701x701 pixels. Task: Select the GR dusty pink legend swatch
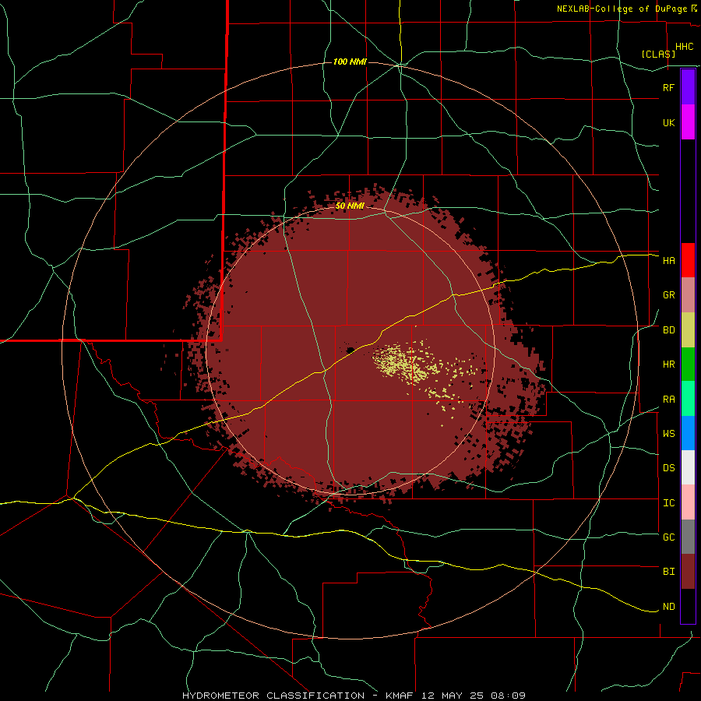(x=688, y=295)
